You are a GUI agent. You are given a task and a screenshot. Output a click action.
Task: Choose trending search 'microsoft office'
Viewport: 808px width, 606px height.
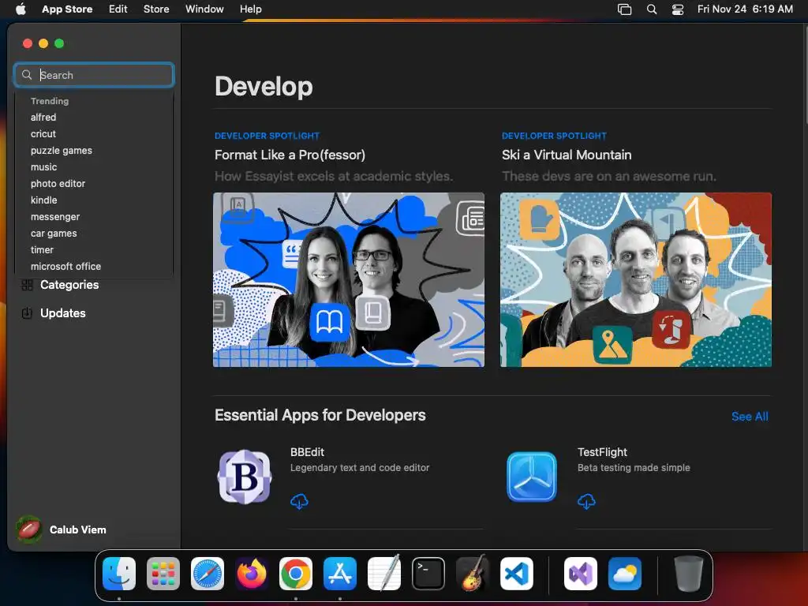pyautogui.click(x=66, y=267)
